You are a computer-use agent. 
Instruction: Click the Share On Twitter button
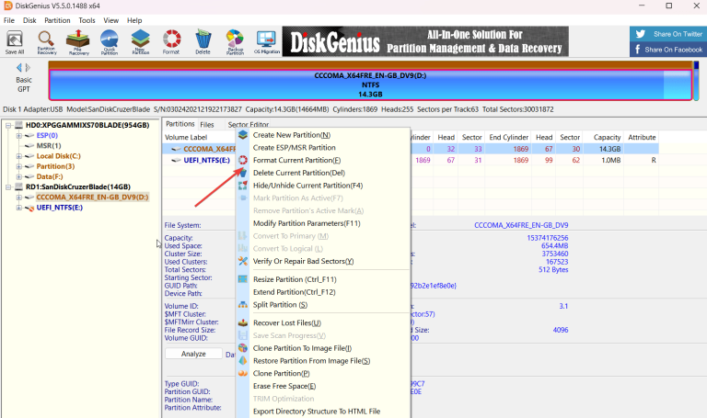click(668, 34)
